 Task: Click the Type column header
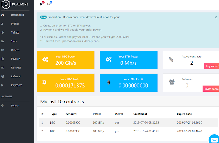pos(53,114)
